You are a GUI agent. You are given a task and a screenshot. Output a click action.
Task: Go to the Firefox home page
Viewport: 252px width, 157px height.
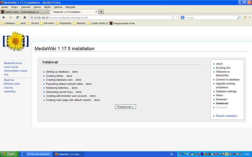(x=25, y=18)
